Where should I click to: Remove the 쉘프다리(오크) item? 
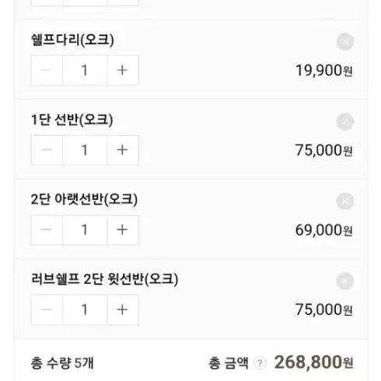tap(345, 42)
